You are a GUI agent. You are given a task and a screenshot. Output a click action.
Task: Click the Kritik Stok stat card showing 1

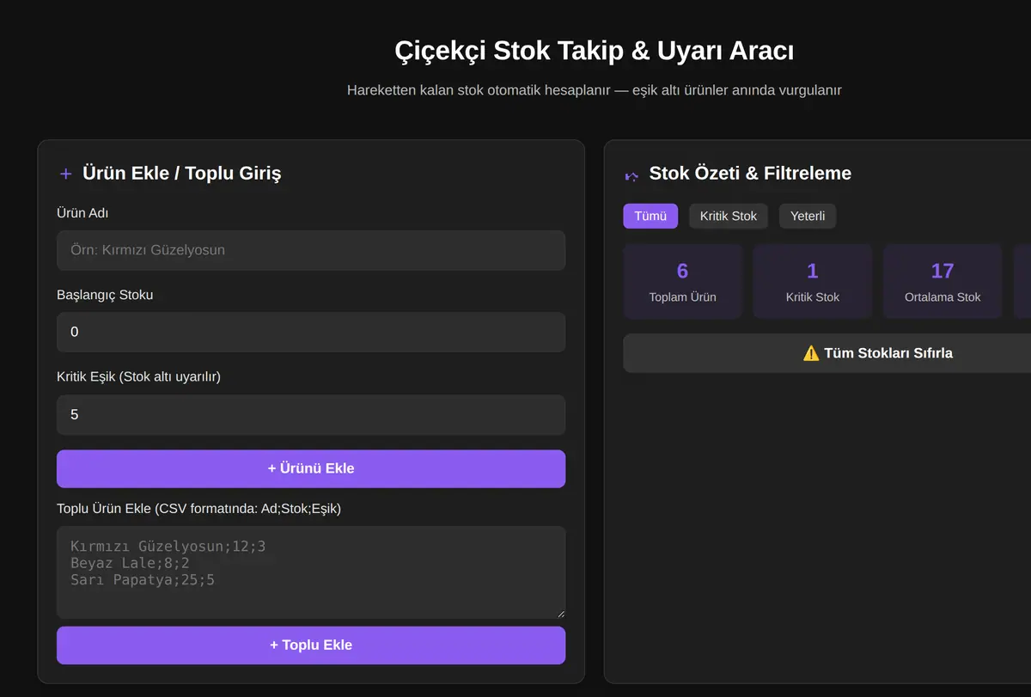[x=813, y=281]
